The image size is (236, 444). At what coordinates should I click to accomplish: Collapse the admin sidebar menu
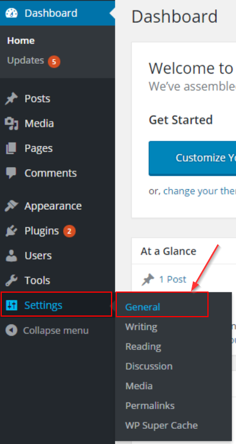point(47,331)
